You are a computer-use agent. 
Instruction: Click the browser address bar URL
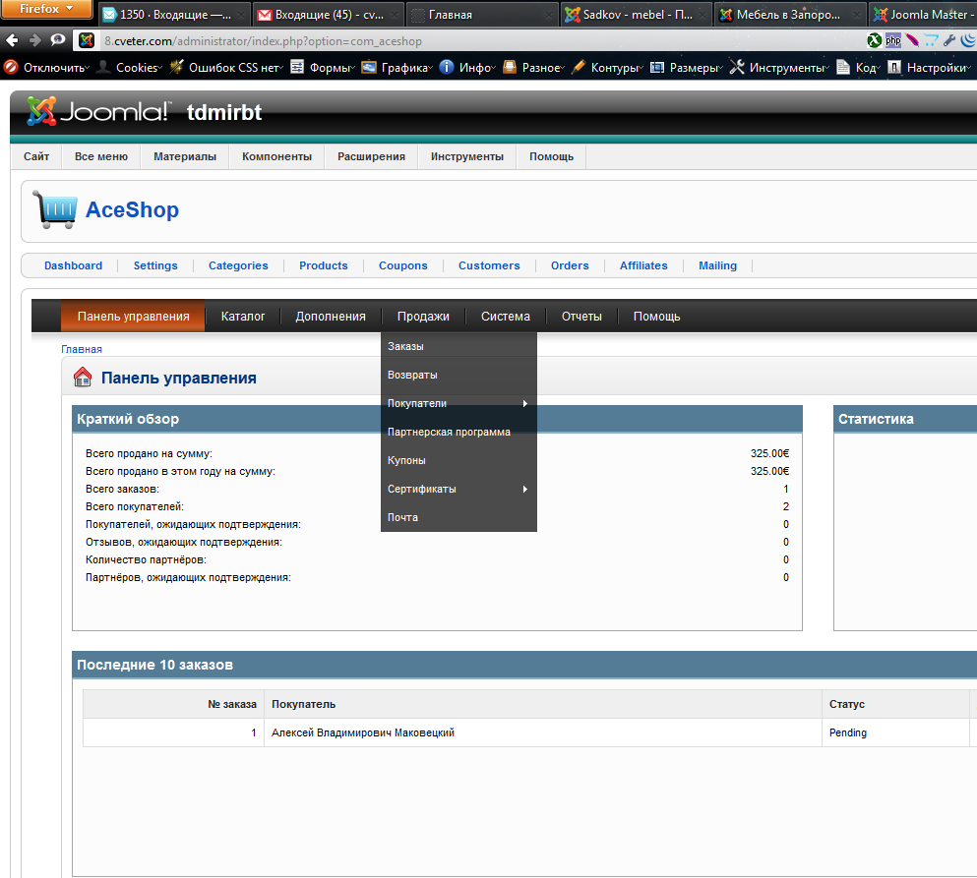pos(263,41)
